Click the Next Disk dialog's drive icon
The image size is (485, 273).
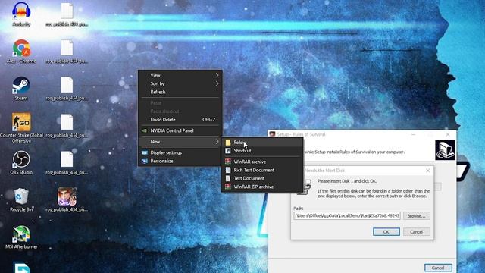tap(305, 187)
